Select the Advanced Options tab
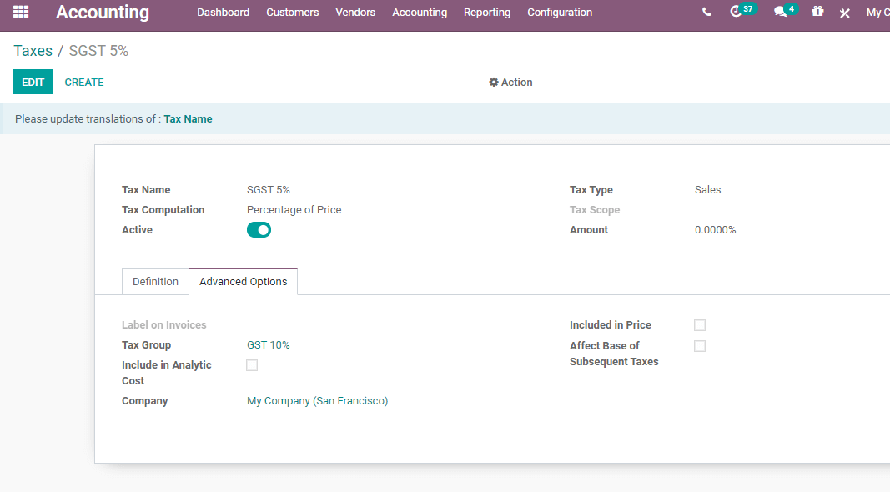This screenshot has height=492, width=890. [243, 282]
